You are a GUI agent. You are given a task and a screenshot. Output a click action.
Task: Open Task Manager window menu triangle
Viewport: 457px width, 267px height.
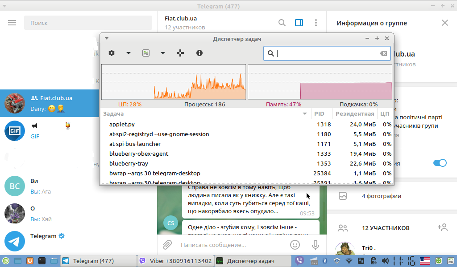(x=107, y=38)
